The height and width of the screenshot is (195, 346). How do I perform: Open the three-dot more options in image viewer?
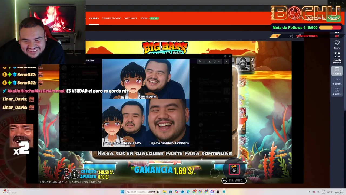[219, 61]
